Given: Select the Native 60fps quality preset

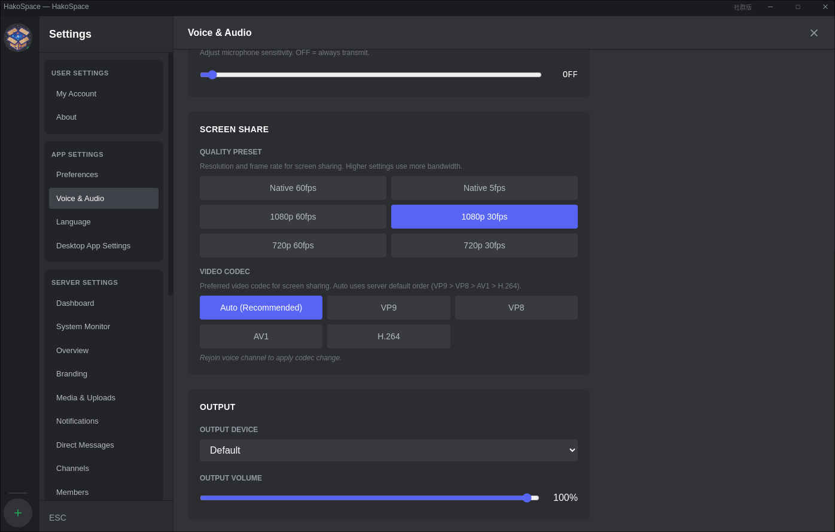Looking at the screenshot, I should point(292,188).
